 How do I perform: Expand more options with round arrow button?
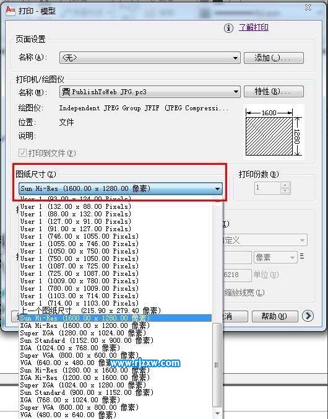pyautogui.click(x=308, y=316)
